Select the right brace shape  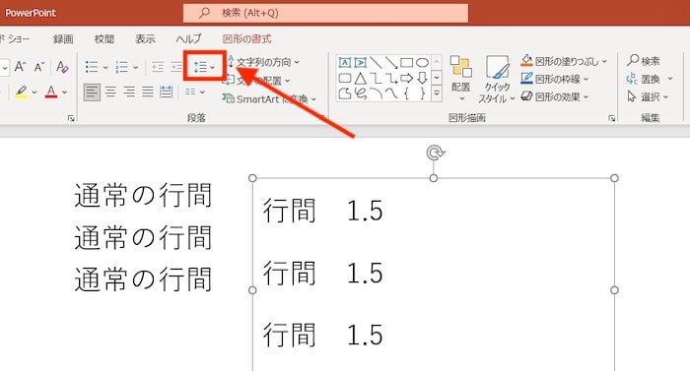click(422, 93)
